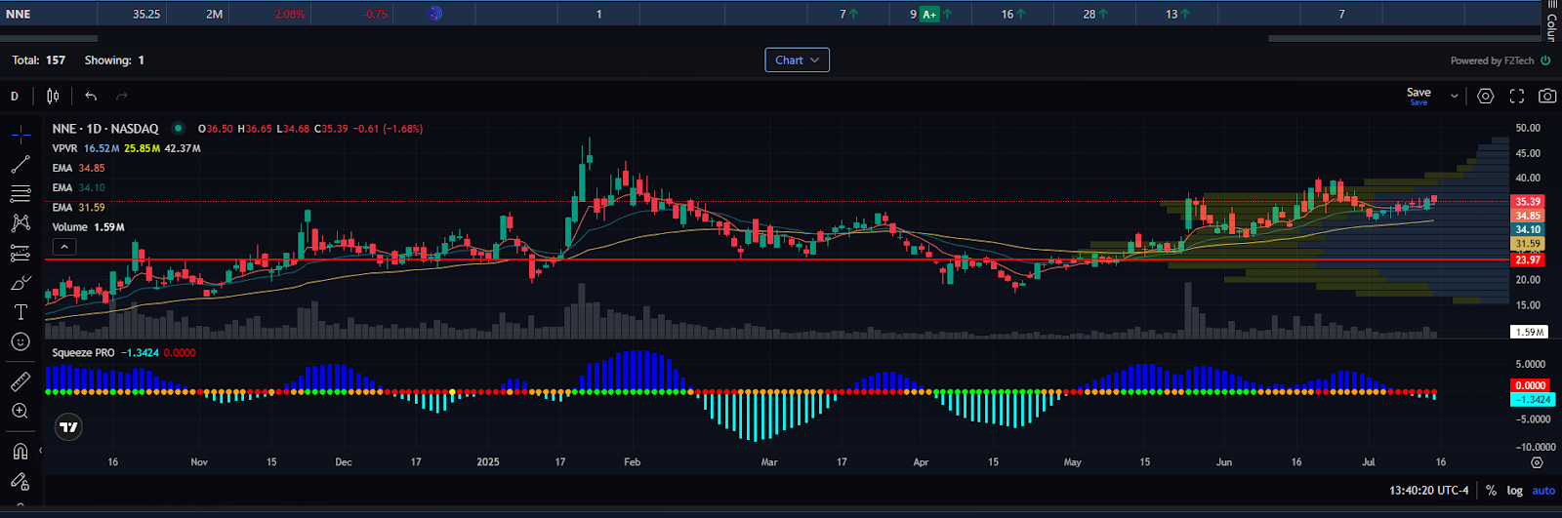This screenshot has height=518, width=1562.
Task: Toggle magnet mode for drawings
Action: 21,451
